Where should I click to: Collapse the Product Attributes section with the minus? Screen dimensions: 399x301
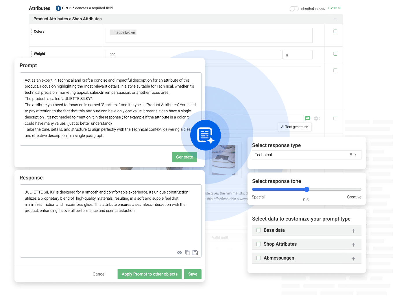pyautogui.click(x=336, y=19)
